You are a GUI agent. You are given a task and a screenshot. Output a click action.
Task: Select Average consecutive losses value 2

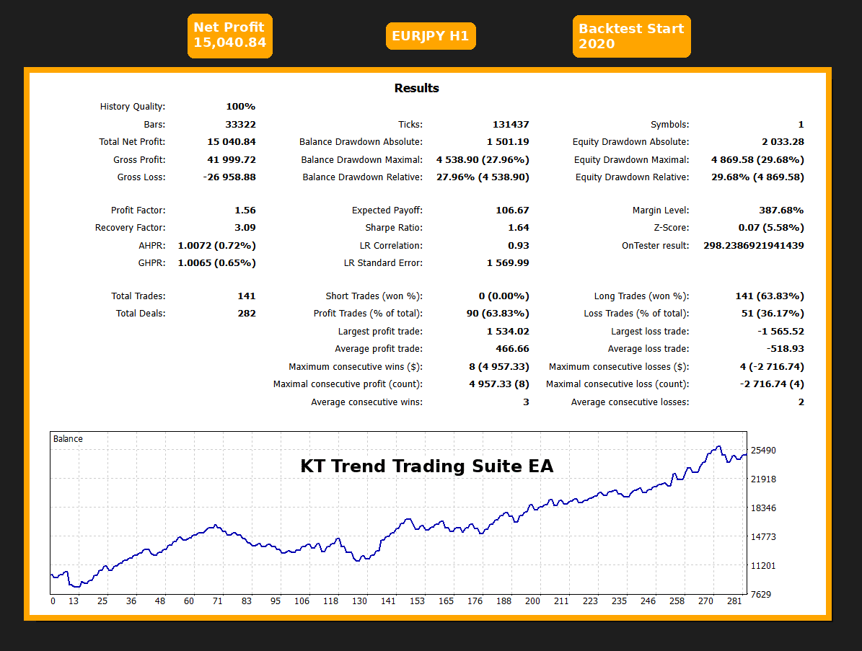coord(801,402)
